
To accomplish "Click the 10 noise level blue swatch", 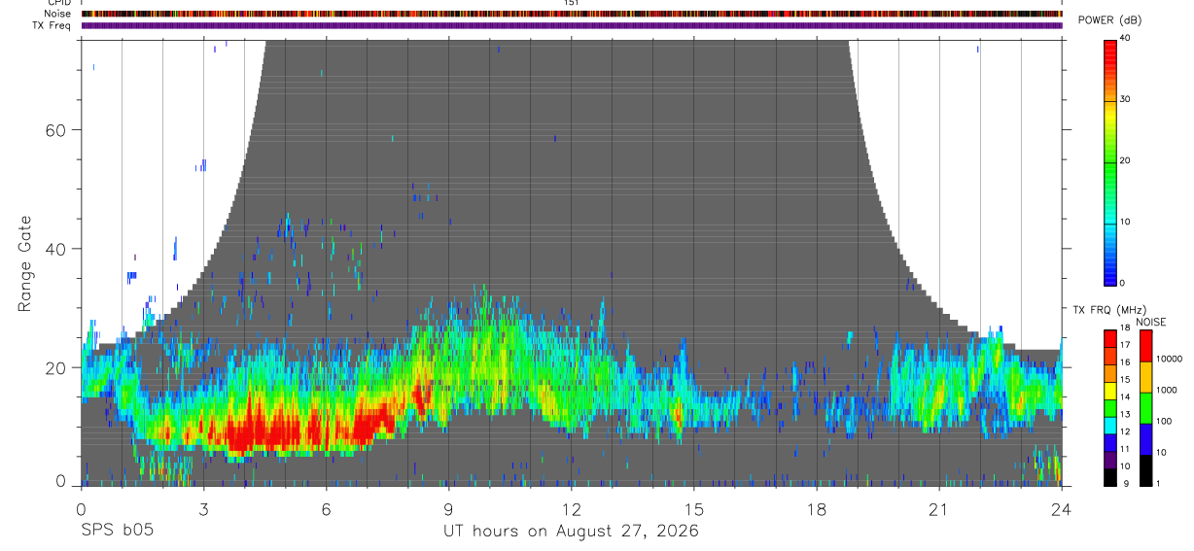I will point(1144,438).
